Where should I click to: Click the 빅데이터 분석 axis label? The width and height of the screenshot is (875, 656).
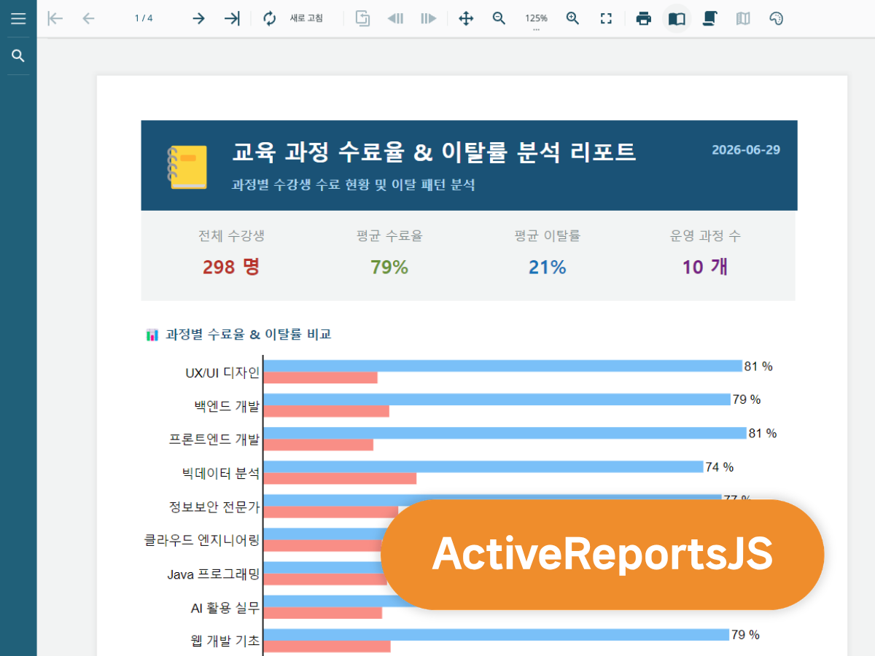[221, 473]
